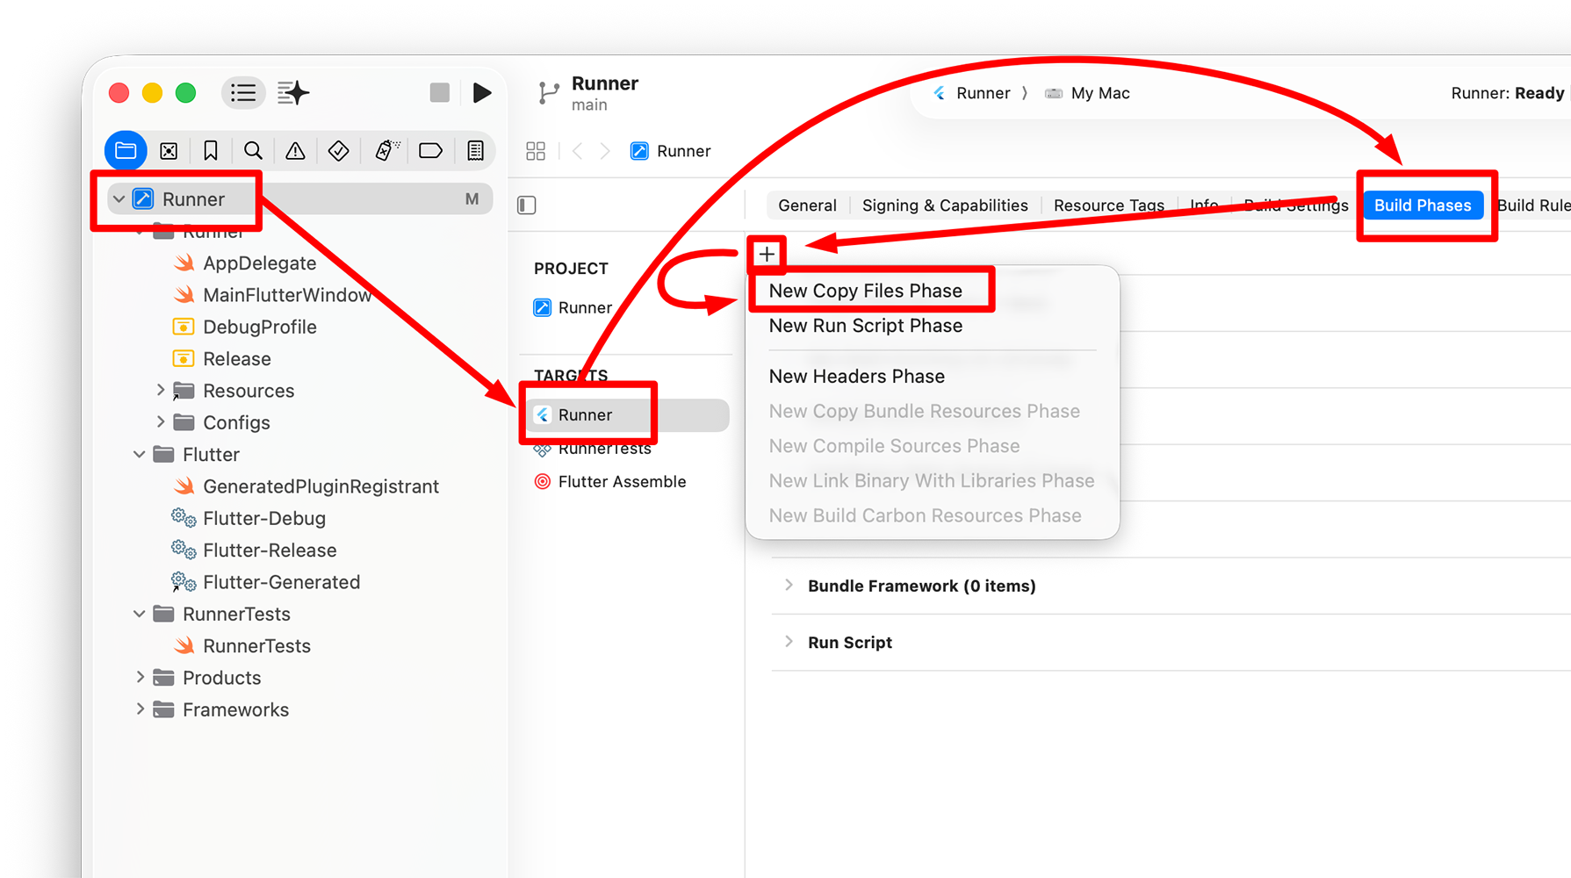Collapse the Runner project root disclosure arrow

tap(119, 199)
